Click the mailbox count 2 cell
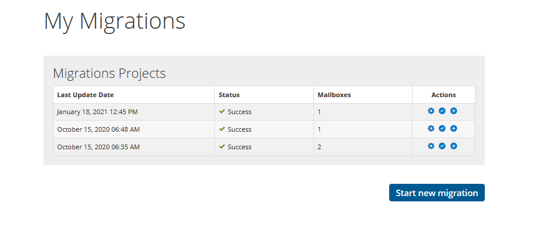This screenshot has height=240, width=557. click(x=363, y=147)
